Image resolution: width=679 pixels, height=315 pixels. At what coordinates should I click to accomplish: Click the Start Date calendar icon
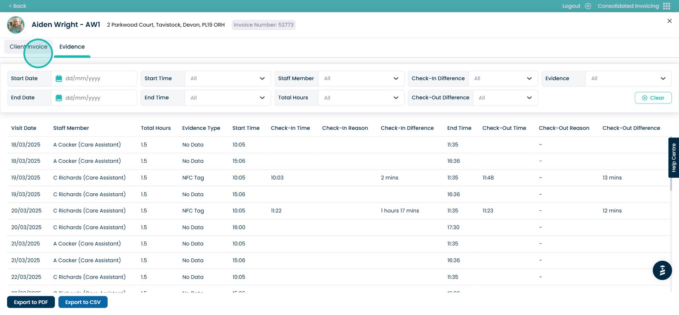point(59,78)
